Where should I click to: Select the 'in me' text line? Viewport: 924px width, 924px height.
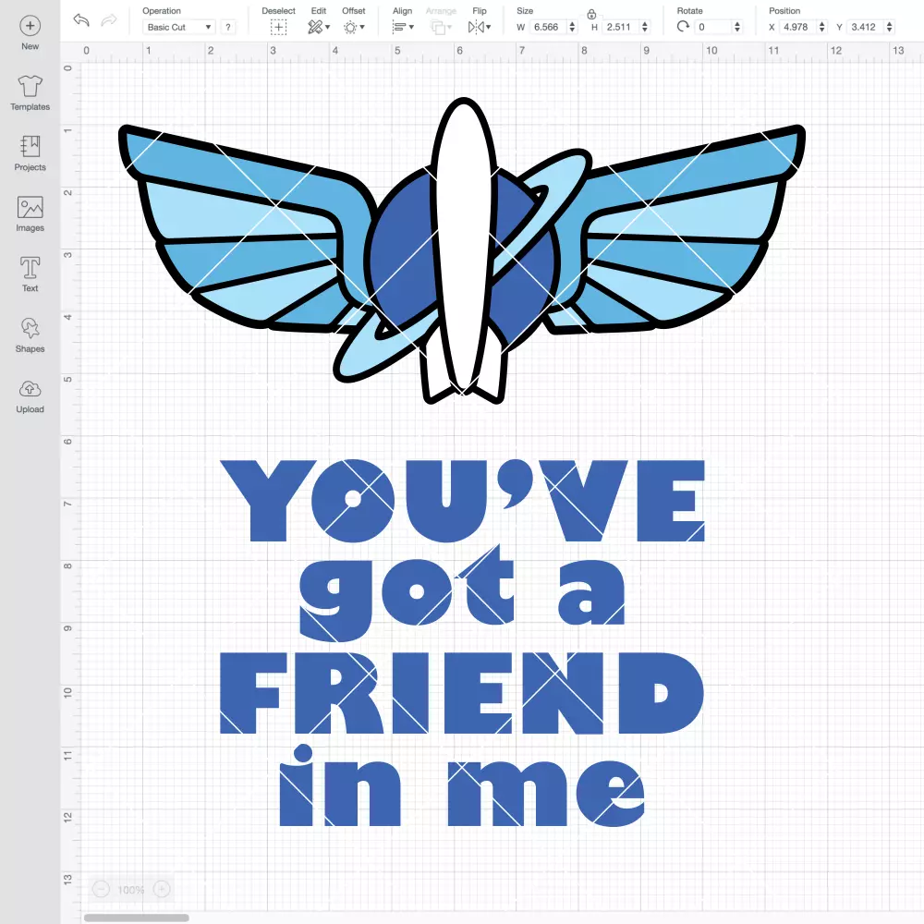click(462, 785)
